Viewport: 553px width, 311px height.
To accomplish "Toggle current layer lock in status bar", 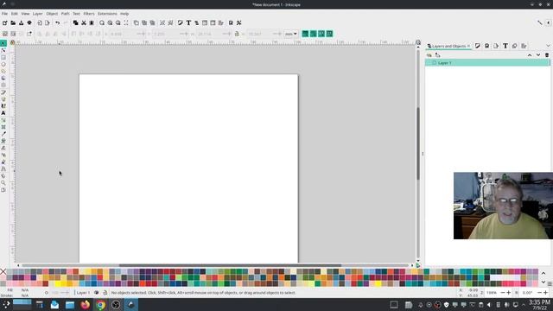I will (x=105, y=293).
